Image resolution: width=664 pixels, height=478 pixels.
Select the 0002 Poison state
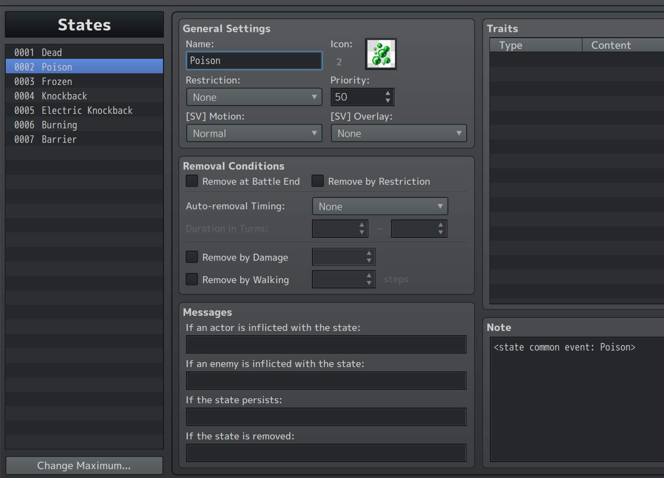click(84, 67)
